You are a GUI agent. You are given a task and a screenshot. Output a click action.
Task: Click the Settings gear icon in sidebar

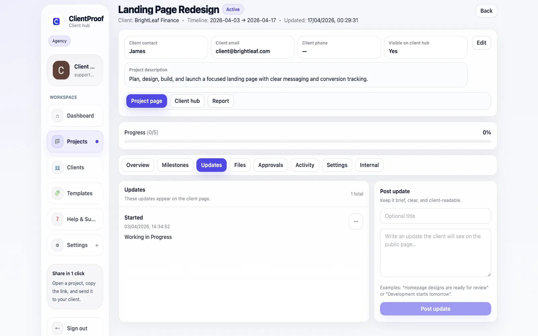(57, 245)
